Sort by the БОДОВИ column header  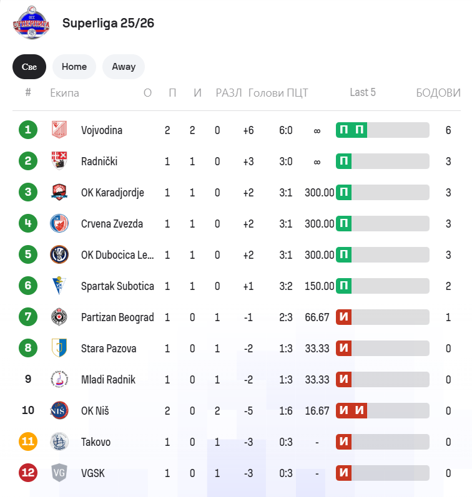pos(438,93)
